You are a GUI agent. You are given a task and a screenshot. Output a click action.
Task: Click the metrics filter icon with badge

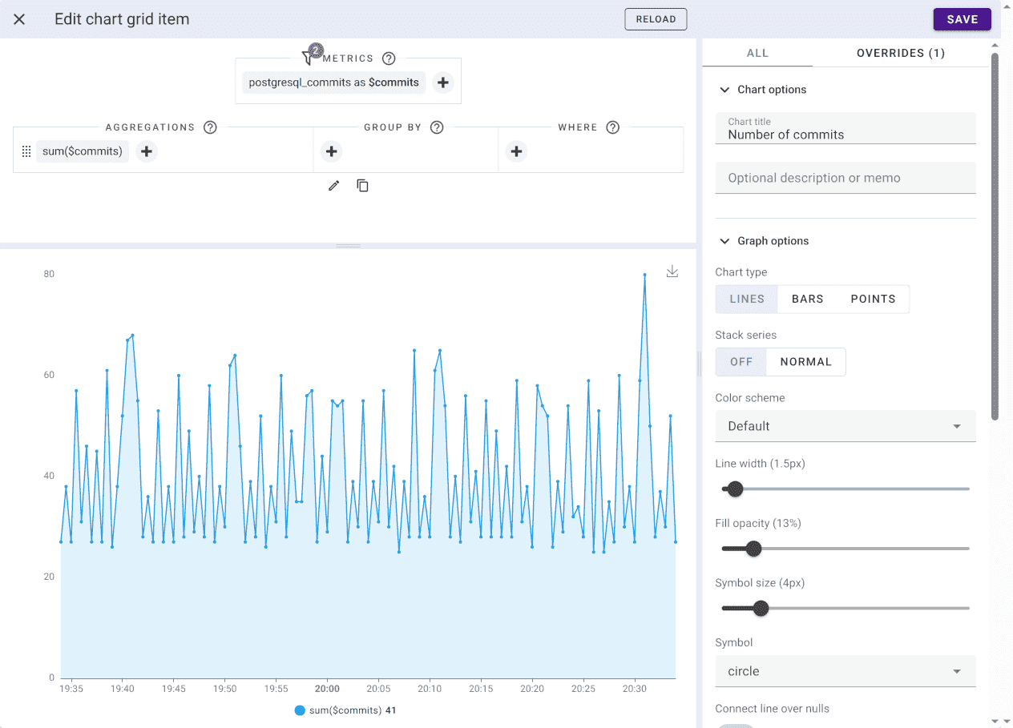(309, 58)
